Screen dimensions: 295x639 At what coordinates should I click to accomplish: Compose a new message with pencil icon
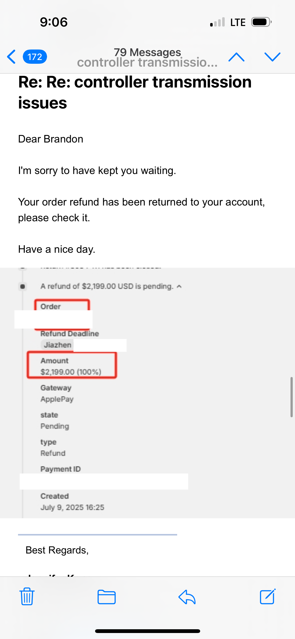pos(267,596)
